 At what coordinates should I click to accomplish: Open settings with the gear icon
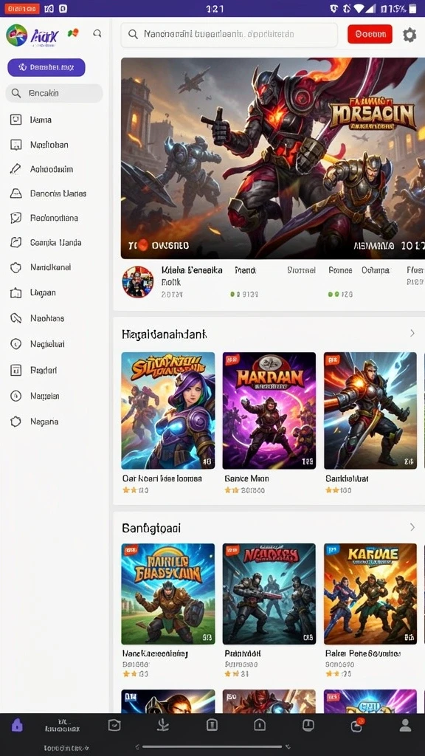tap(409, 35)
